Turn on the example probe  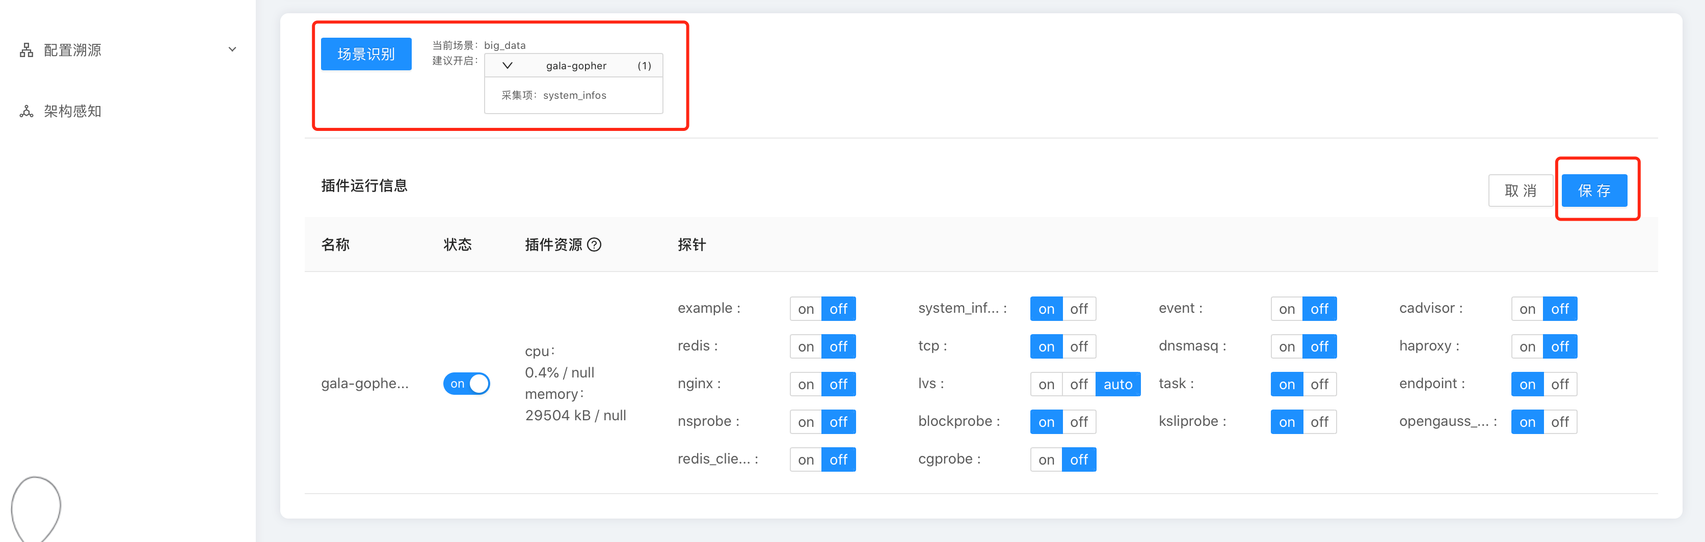click(806, 309)
